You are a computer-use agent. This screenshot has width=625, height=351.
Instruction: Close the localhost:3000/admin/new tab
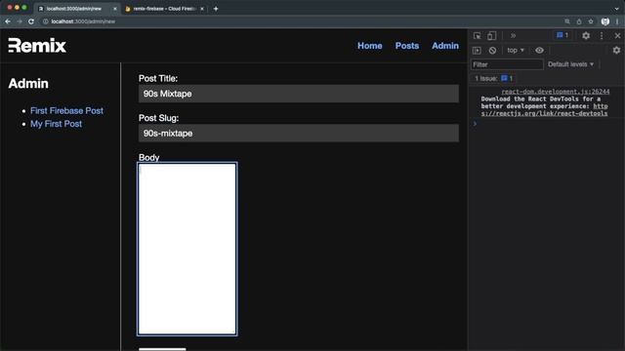pyautogui.click(x=115, y=9)
